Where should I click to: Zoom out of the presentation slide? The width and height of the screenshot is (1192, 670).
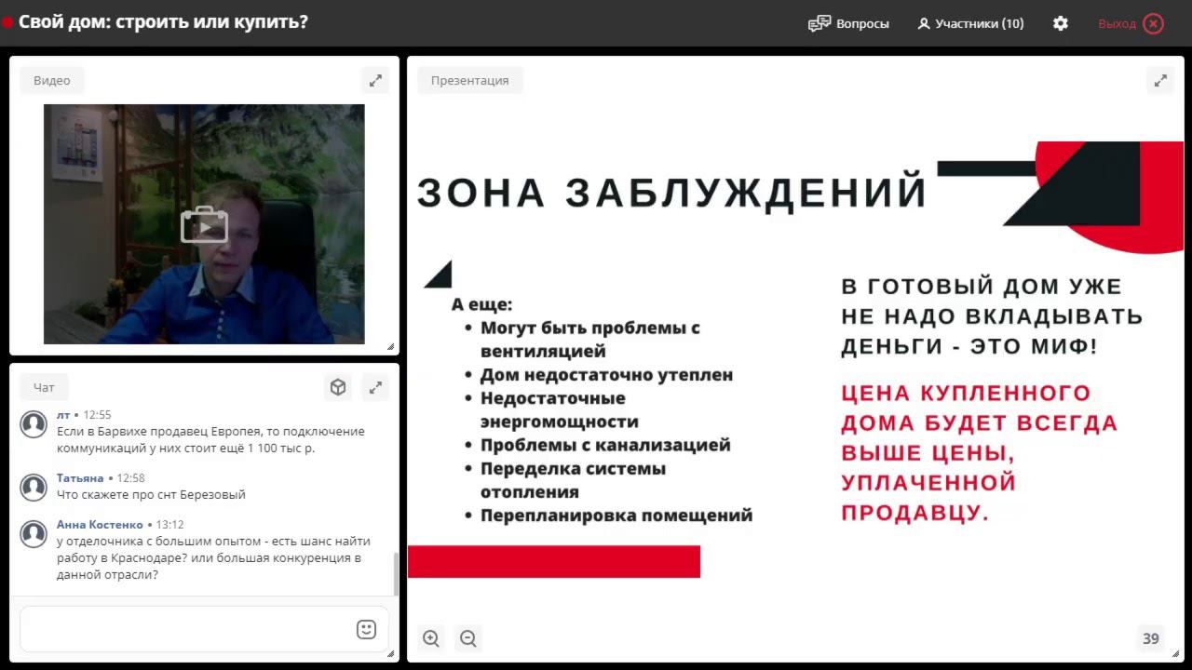pyautogui.click(x=468, y=638)
